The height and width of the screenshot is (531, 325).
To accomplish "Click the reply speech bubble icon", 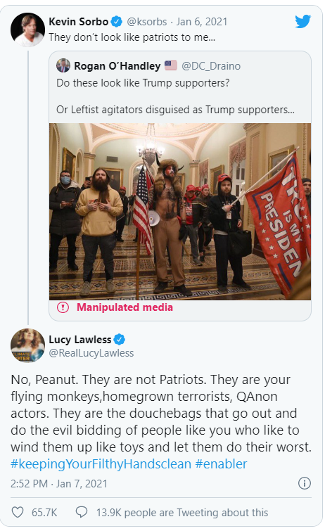I will click(82, 512).
